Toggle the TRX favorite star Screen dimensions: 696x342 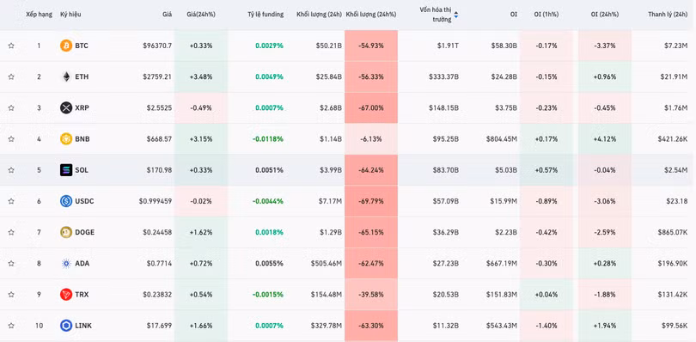click(11, 295)
